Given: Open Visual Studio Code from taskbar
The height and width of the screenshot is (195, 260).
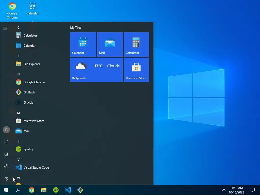Looking at the screenshot, I should 68,190.
